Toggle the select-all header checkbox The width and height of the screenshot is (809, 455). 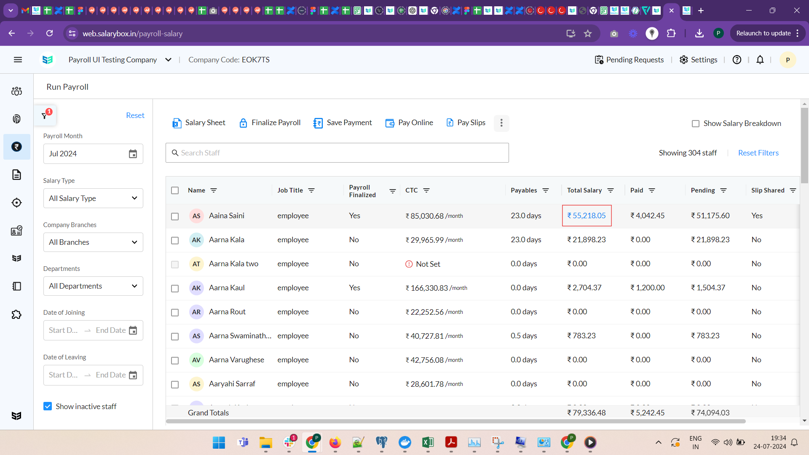point(175,190)
